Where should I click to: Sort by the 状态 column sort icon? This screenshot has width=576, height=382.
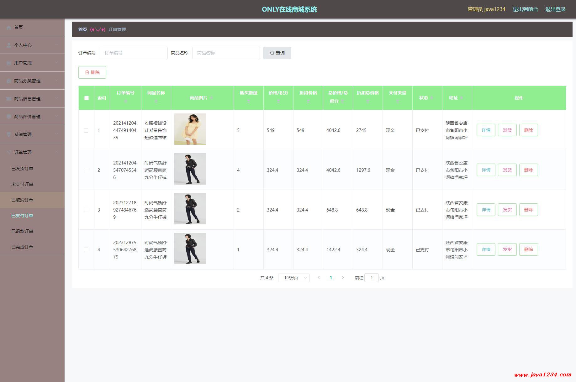432,98
